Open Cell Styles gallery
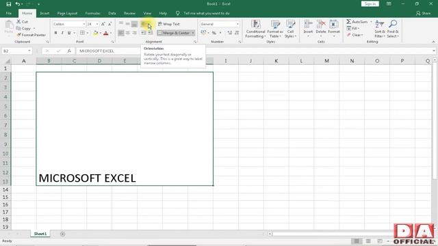This screenshot has width=438, height=246. click(x=290, y=29)
